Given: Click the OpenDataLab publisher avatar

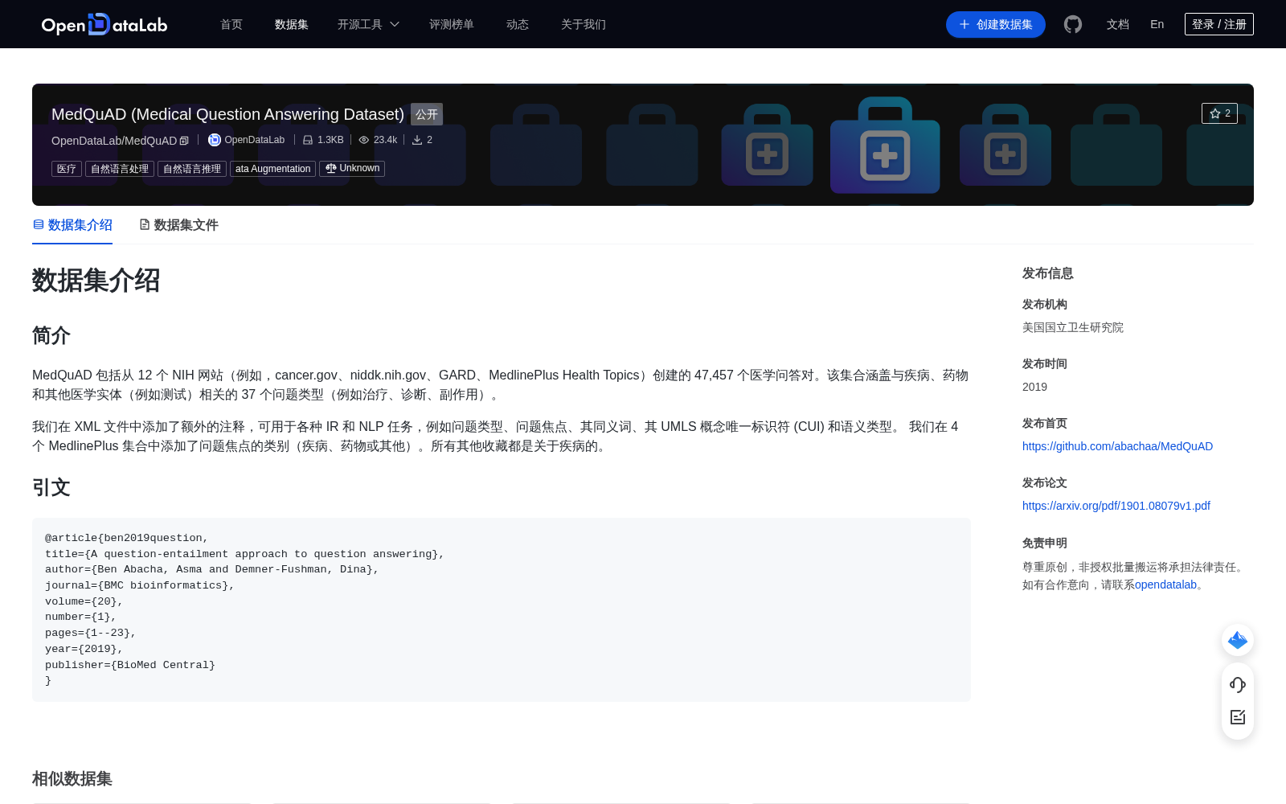Looking at the screenshot, I should [x=215, y=140].
